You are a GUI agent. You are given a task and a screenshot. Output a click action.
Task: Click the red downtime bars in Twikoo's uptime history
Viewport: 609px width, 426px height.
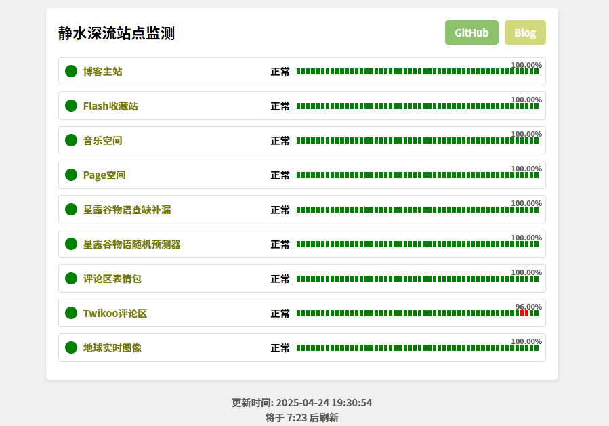click(x=524, y=314)
